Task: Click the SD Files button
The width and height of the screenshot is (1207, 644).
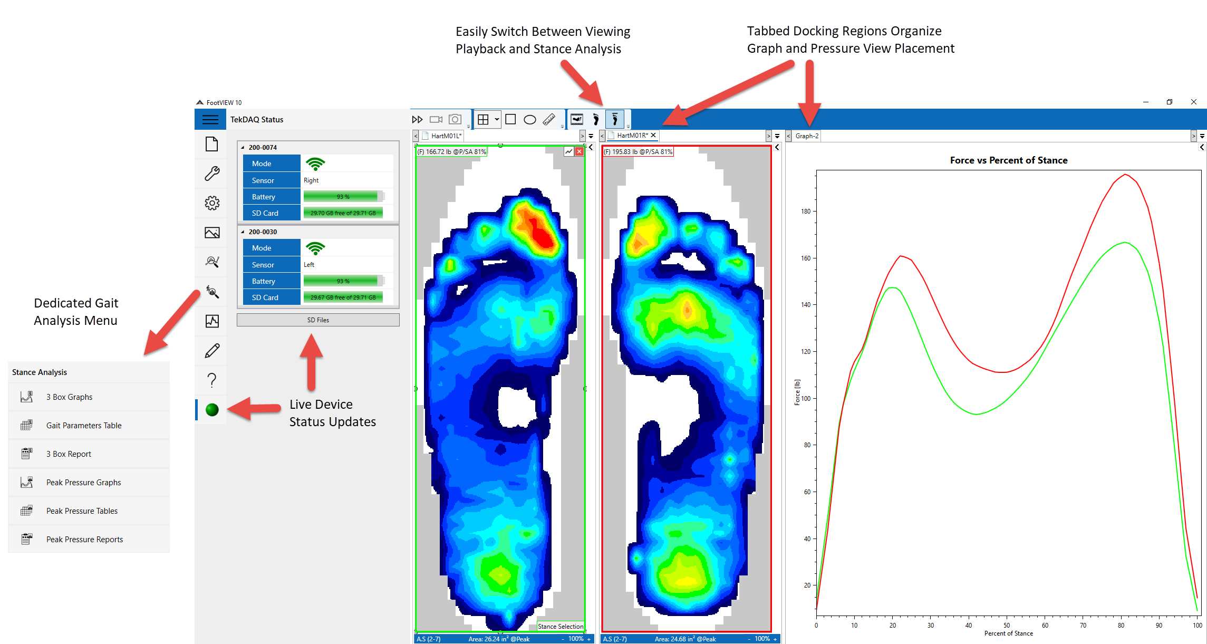Action: point(317,320)
